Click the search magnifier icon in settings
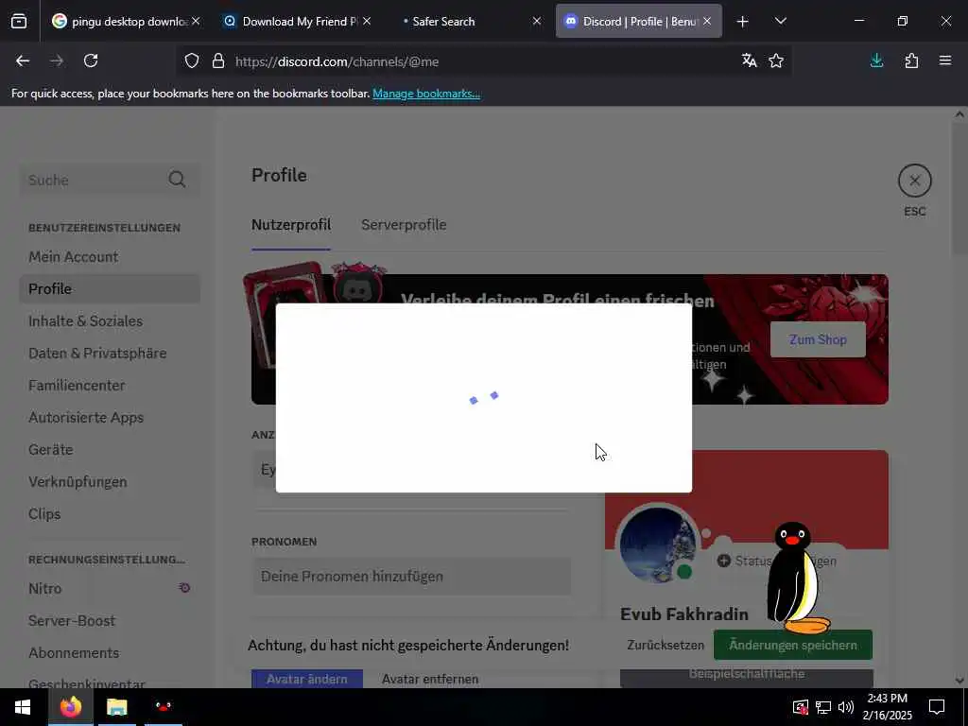Viewport: 968px width, 726px height. click(177, 180)
